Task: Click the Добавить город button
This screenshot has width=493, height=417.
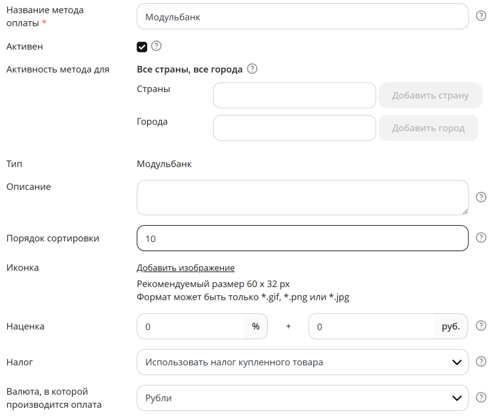Action: pyautogui.click(x=428, y=128)
